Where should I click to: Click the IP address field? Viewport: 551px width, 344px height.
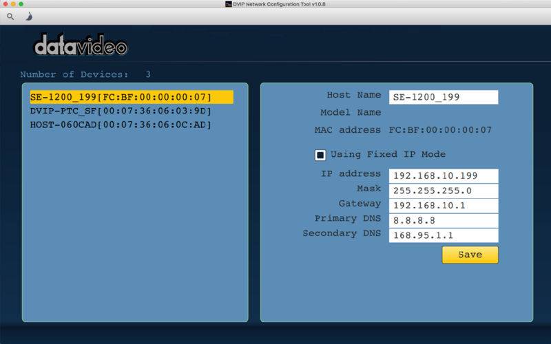coord(444,176)
